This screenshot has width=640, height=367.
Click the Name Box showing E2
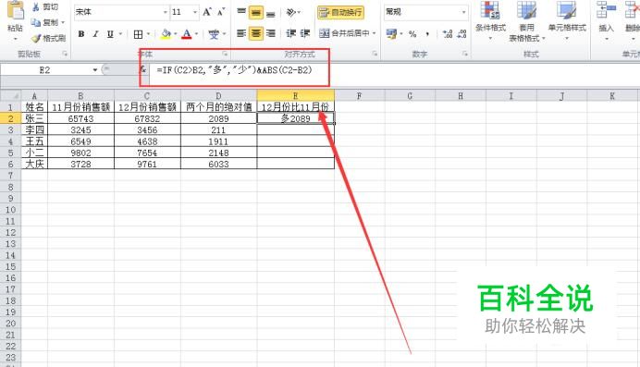(x=45, y=70)
